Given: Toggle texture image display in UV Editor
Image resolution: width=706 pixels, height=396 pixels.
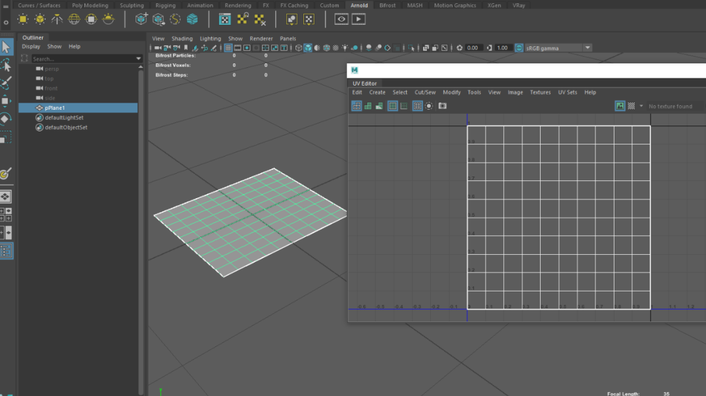Looking at the screenshot, I should (620, 106).
